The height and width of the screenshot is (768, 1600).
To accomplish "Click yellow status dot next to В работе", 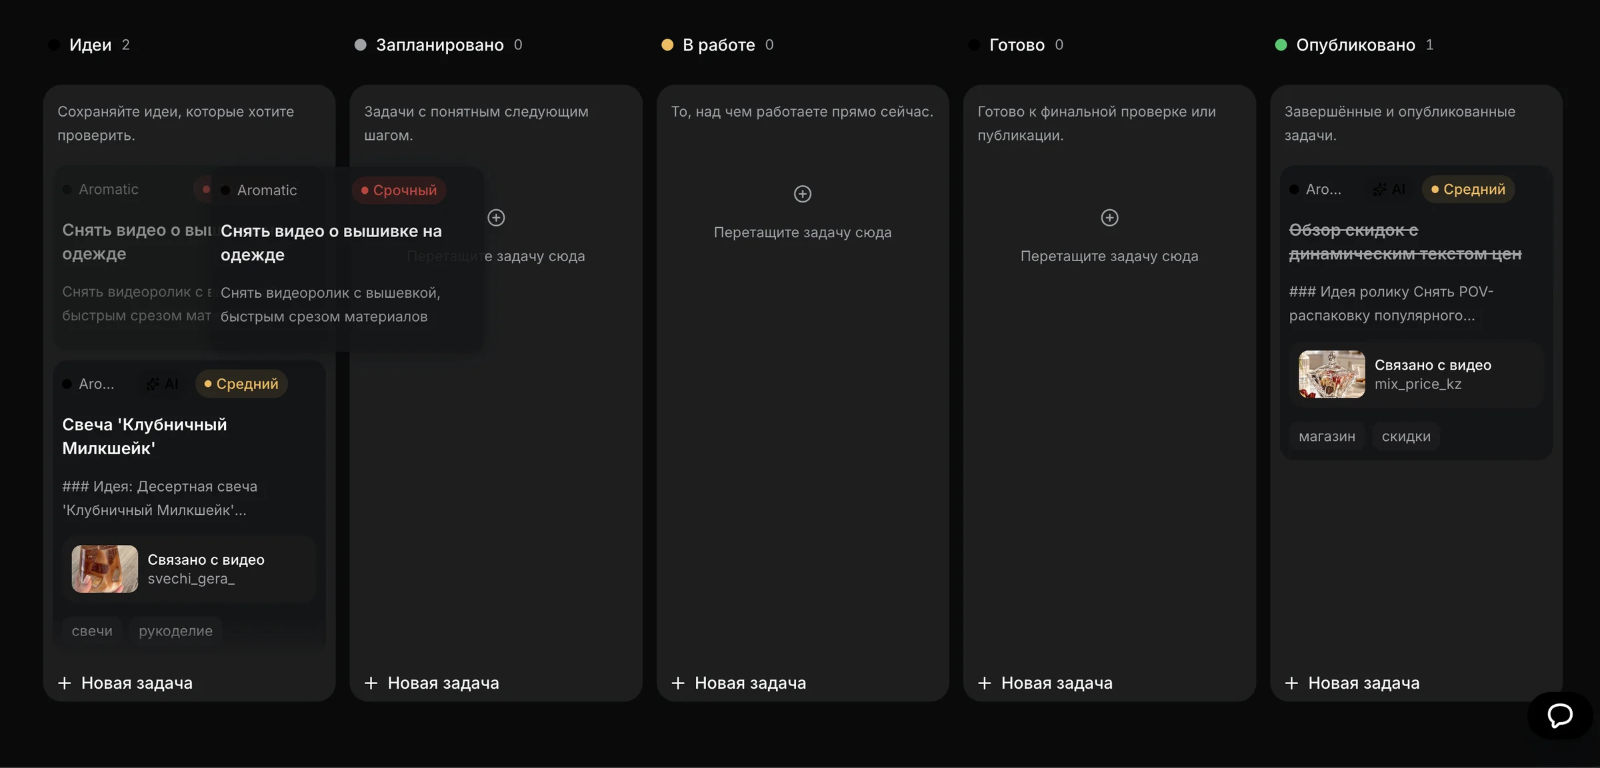I will coord(667,45).
